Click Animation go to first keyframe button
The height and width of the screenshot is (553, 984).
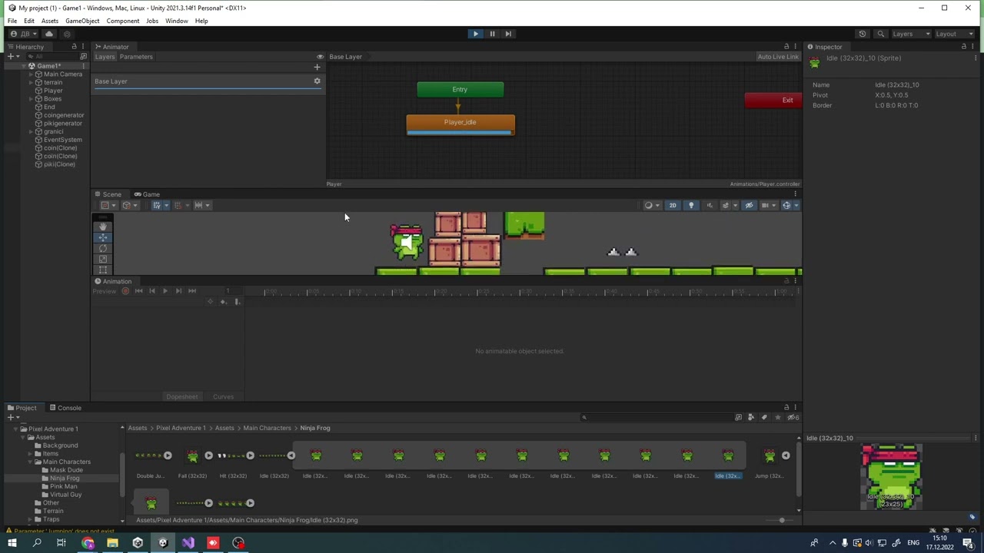(x=138, y=291)
